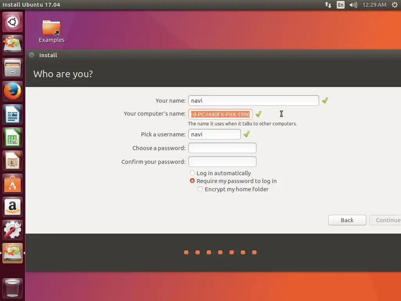Click the Confirm your password field
401x301 pixels.
(222, 162)
